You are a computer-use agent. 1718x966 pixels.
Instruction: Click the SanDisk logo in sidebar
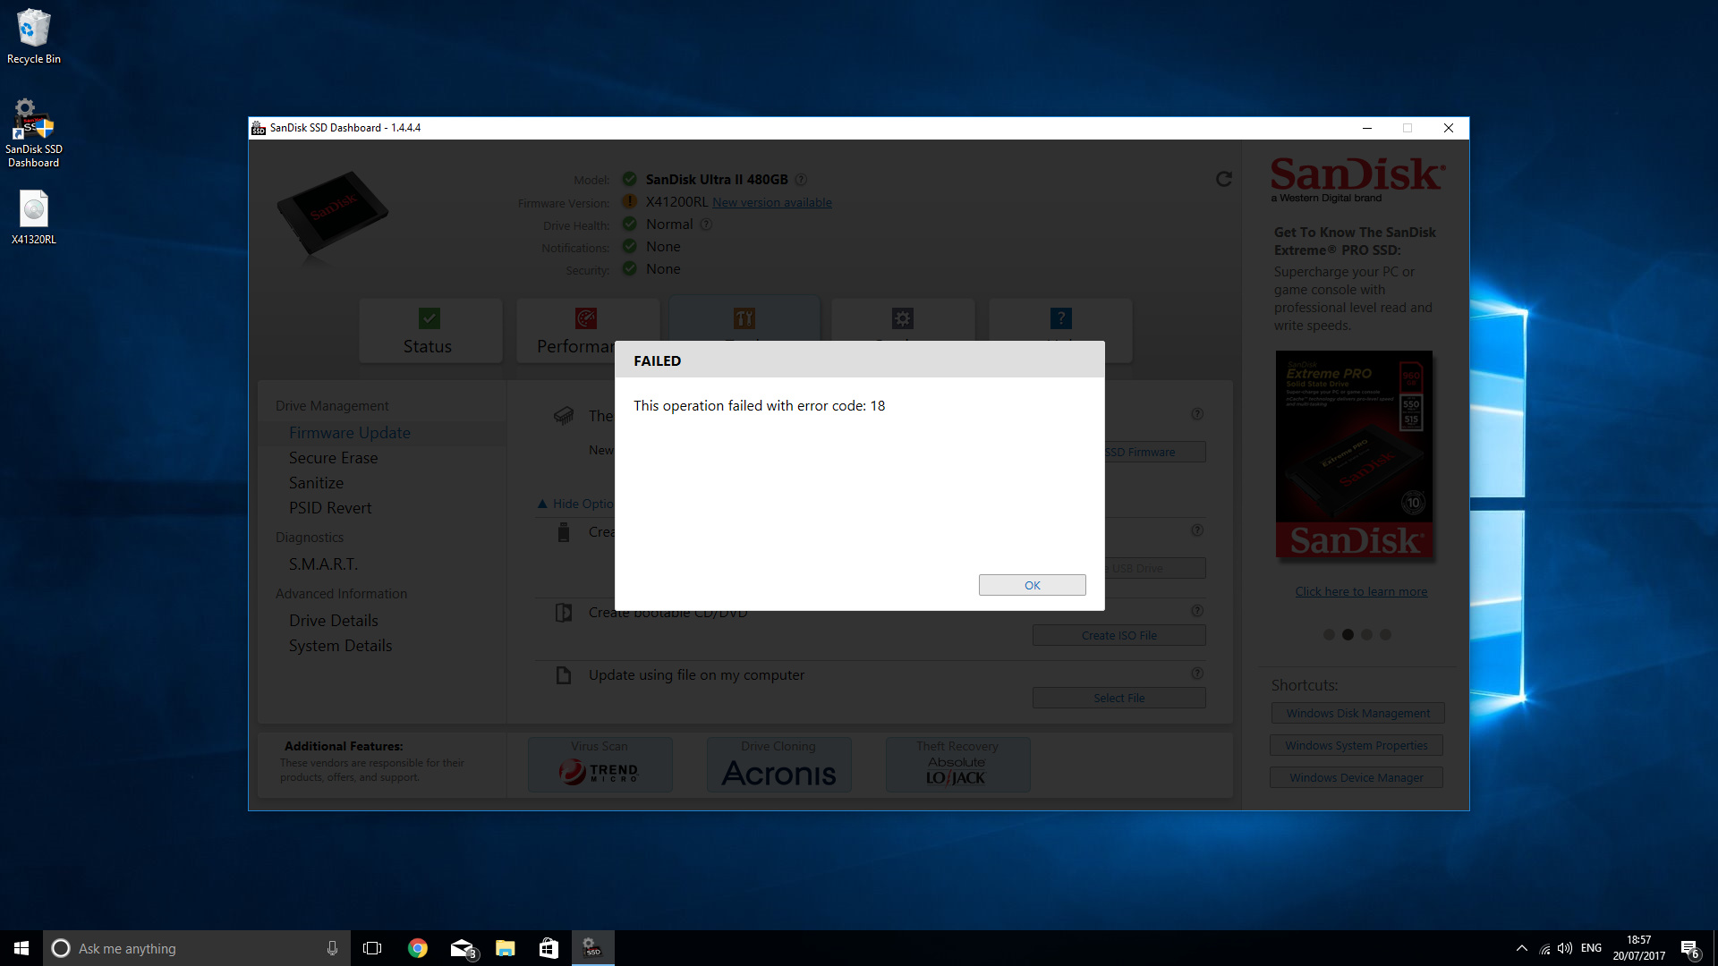pyautogui.click(x=1357, y=178)
